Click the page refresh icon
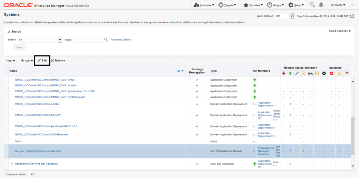Viewport: 359px width, 178px height. click(x=352, y=16)
